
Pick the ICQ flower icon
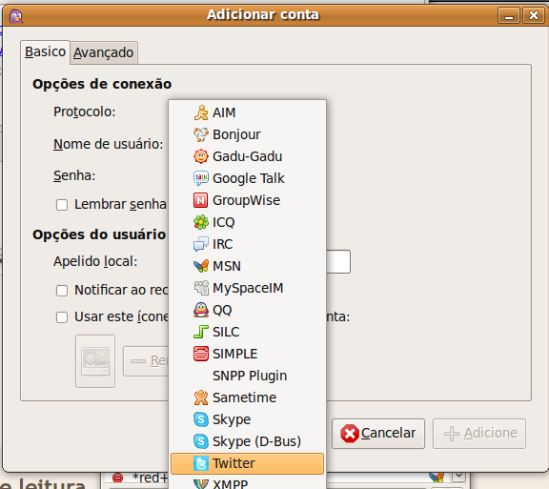201,222
